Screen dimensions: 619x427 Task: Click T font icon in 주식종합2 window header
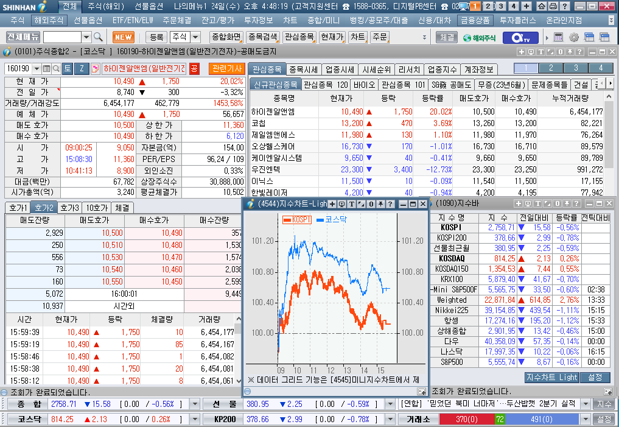[541, 52]
